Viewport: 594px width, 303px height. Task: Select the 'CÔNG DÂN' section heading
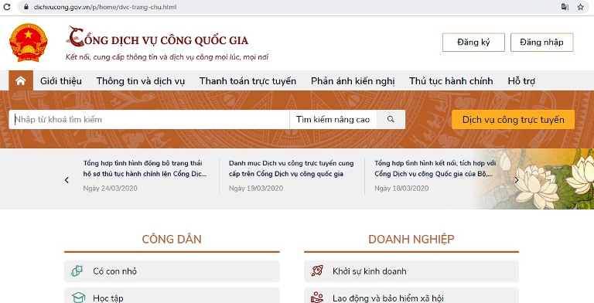(x=172, y=239)
